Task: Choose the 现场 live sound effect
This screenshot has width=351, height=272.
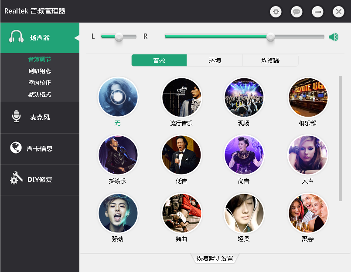Action: pyautogui.click(x=244, y=97)
